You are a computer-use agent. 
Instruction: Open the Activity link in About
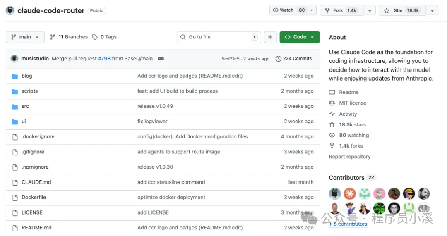point(343,114)
